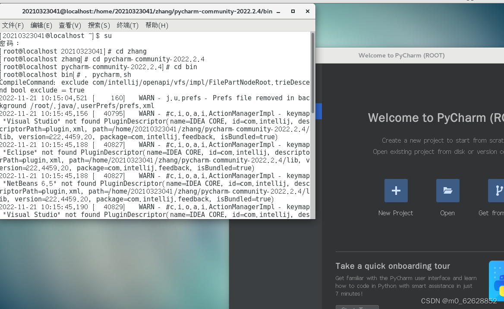Click the 'Create a new project to start' text

pos(443,140)
